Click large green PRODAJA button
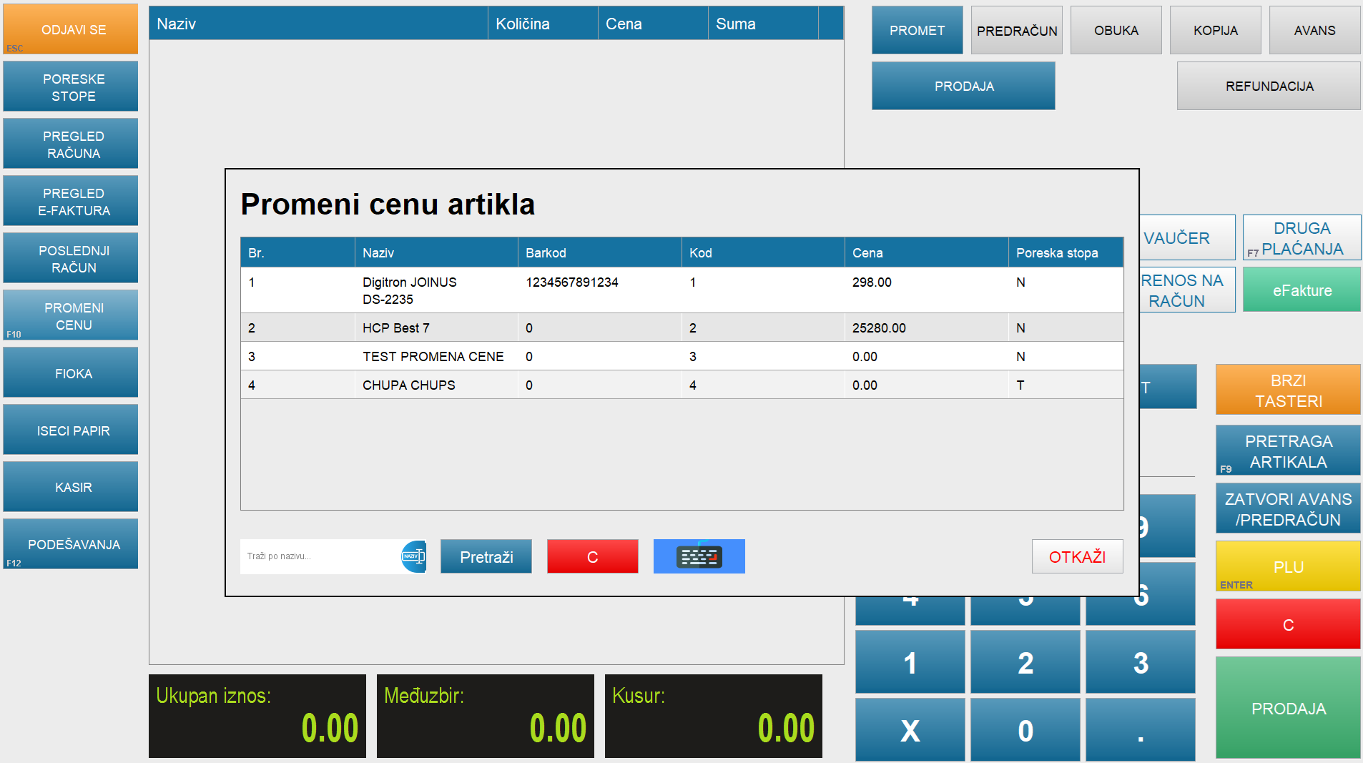The height and width of the screenshot is (763, 1363). click(x=1288, y=708)
